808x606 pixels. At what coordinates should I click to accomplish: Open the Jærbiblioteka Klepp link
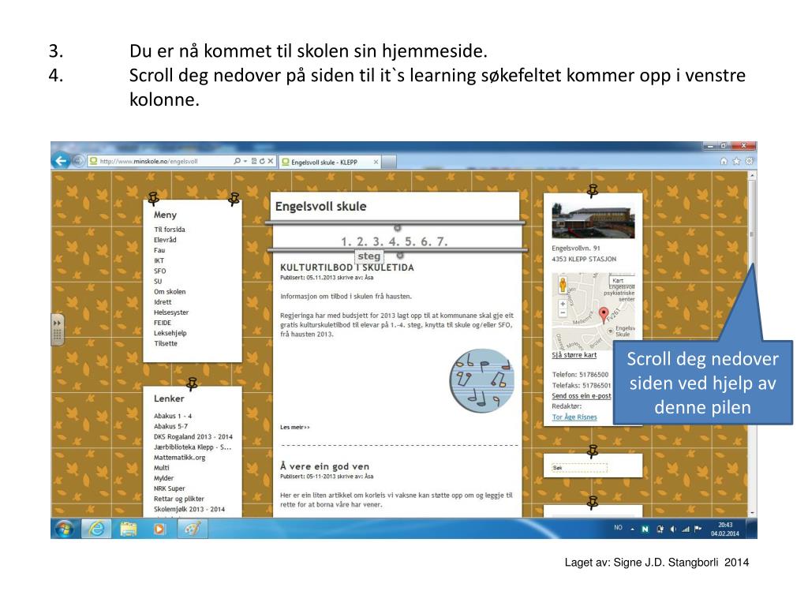(193, 447)
